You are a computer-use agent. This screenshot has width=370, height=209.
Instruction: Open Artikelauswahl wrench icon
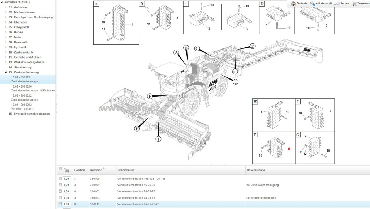pos(312,3)
